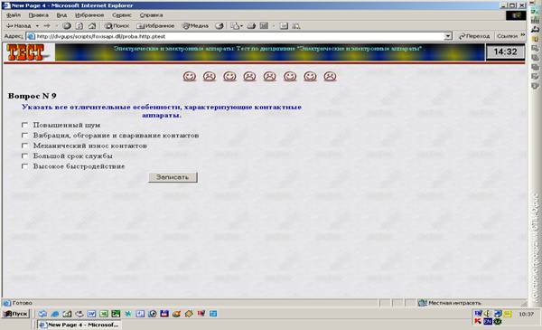Open the Forward button history dropdown arrow

click(x=56, y=26)
